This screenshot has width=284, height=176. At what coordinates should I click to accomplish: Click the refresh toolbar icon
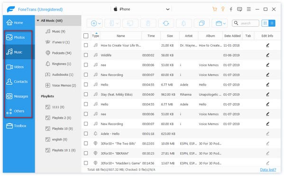tap(166, 23)
